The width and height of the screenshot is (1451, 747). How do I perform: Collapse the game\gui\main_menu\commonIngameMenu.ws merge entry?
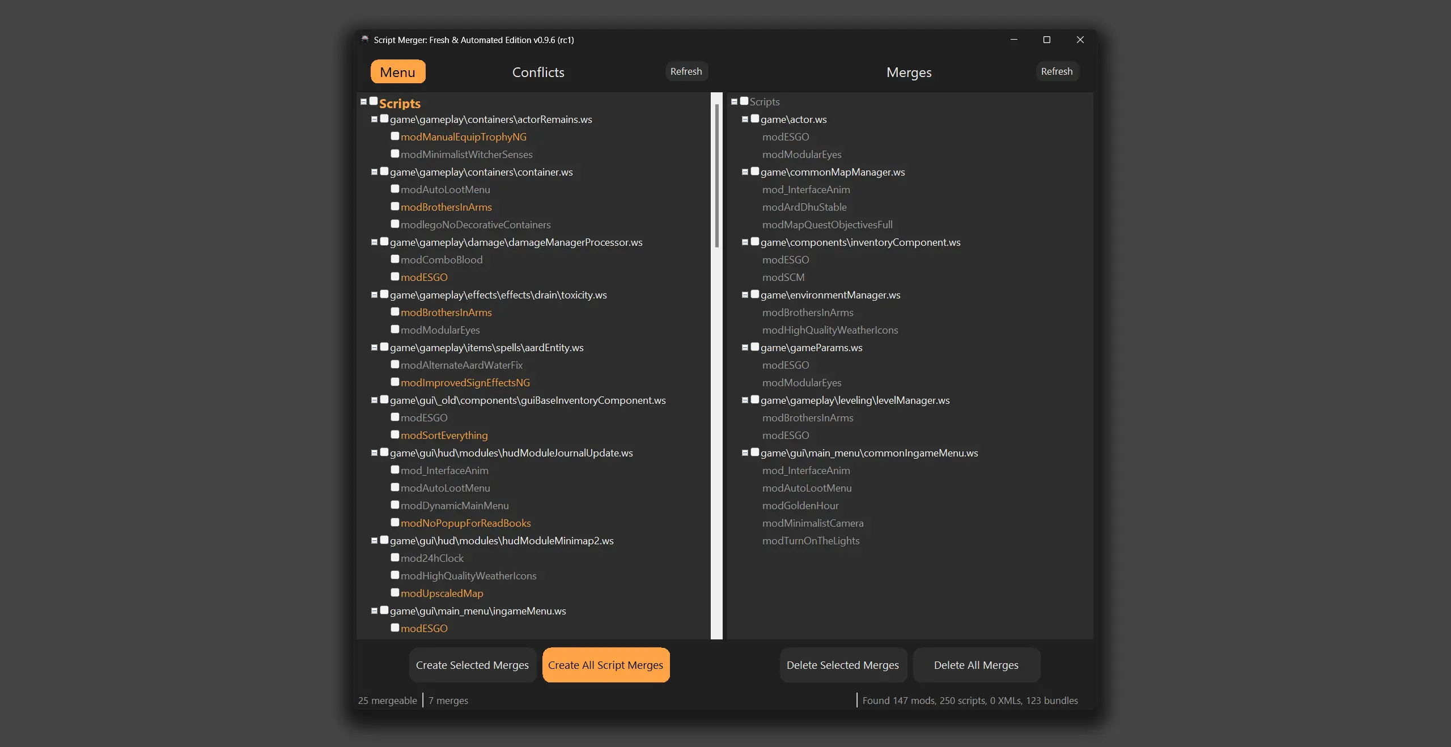coord(745,452)
